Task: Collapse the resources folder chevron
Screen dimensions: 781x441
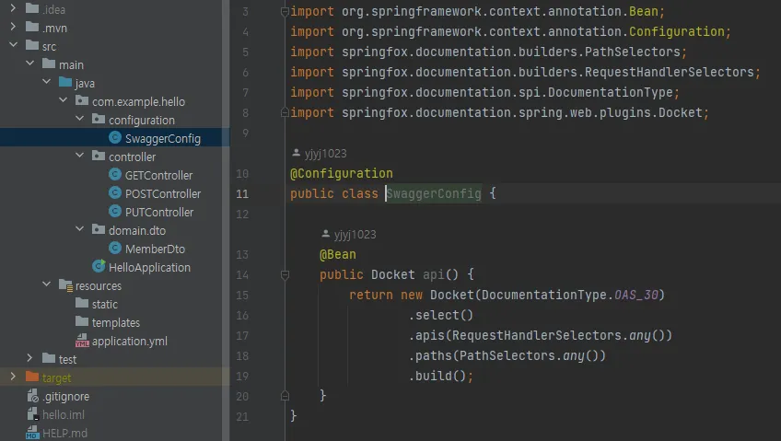Action: (46, 284)
